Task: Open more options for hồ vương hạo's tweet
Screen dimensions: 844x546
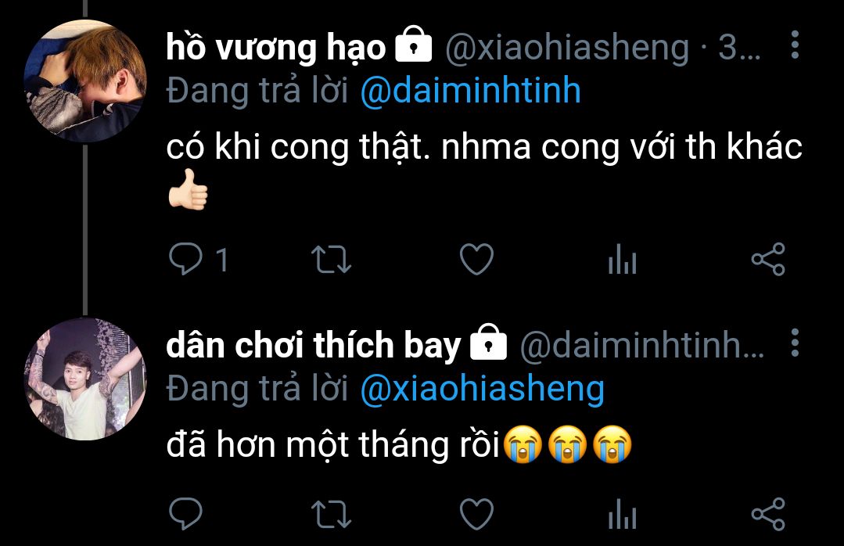Action: pos(795,45)
